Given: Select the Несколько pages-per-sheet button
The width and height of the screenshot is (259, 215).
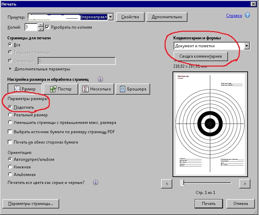Looking at the screenshot, I should pos(96,89).
